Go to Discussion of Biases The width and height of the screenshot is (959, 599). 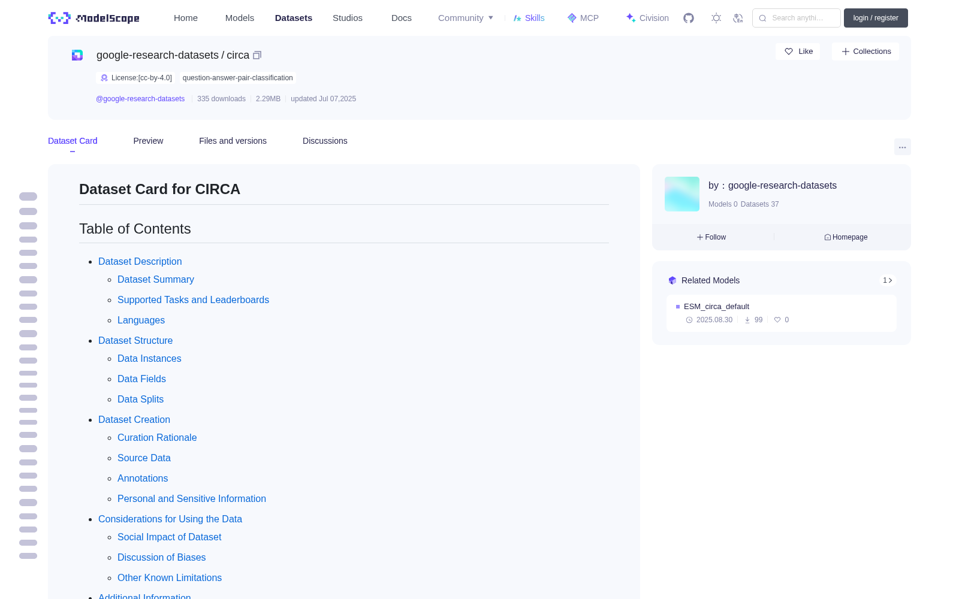[161, 557]
